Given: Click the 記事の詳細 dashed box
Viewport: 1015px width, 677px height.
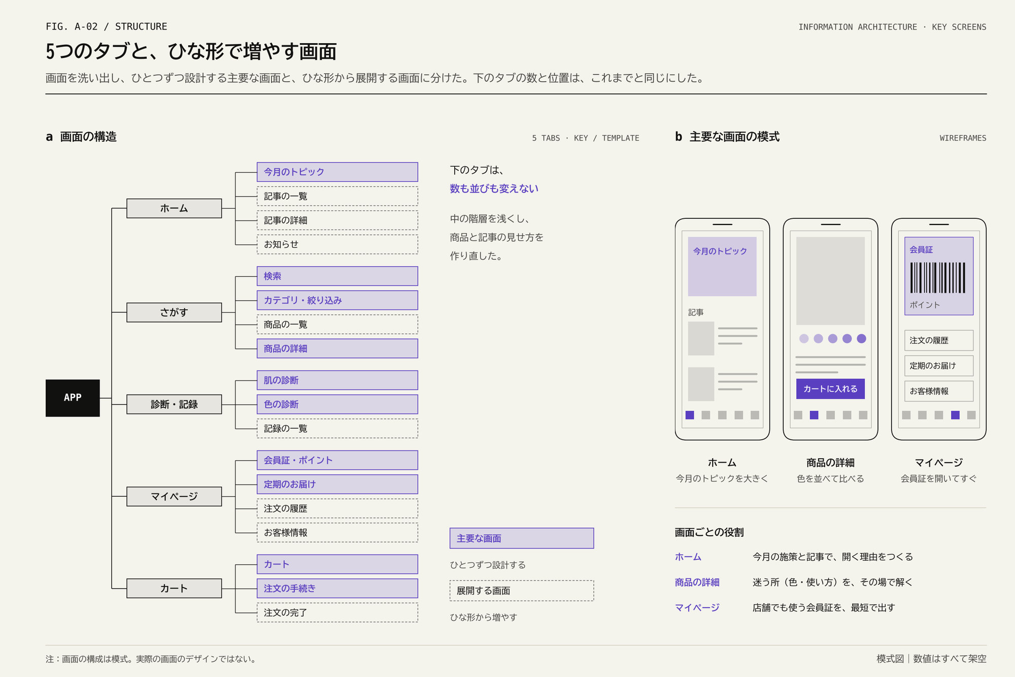Looking at the screenshot, I should (337, 220).
